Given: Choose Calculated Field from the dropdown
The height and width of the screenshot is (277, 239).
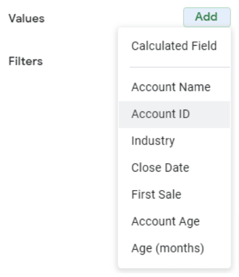Looking at the screenshot, I should pos(174,46).
